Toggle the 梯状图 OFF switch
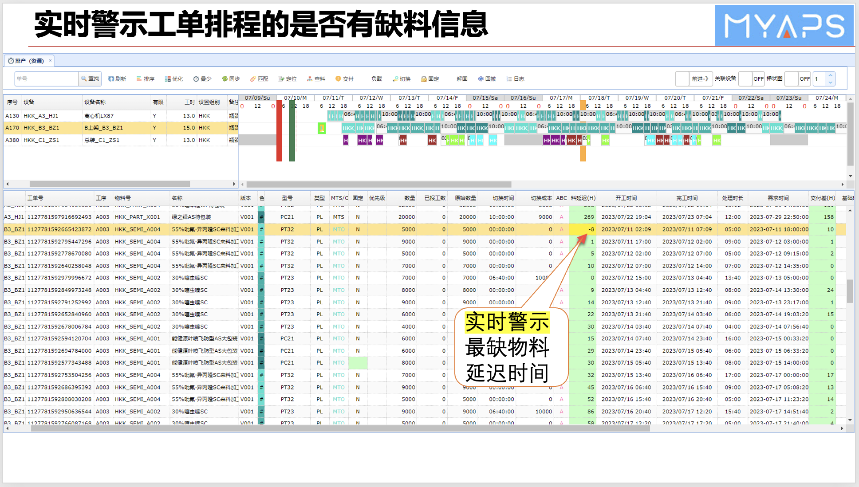 click(798, 79)
